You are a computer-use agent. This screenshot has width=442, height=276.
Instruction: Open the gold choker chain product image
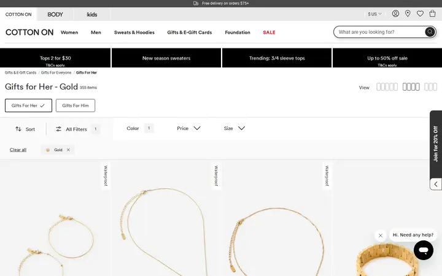(x=277, y=218)
